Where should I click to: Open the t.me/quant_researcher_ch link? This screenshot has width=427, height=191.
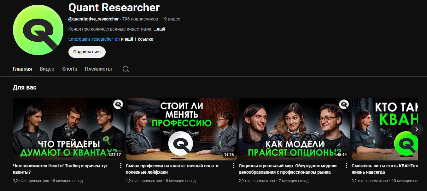pos(94,39)
